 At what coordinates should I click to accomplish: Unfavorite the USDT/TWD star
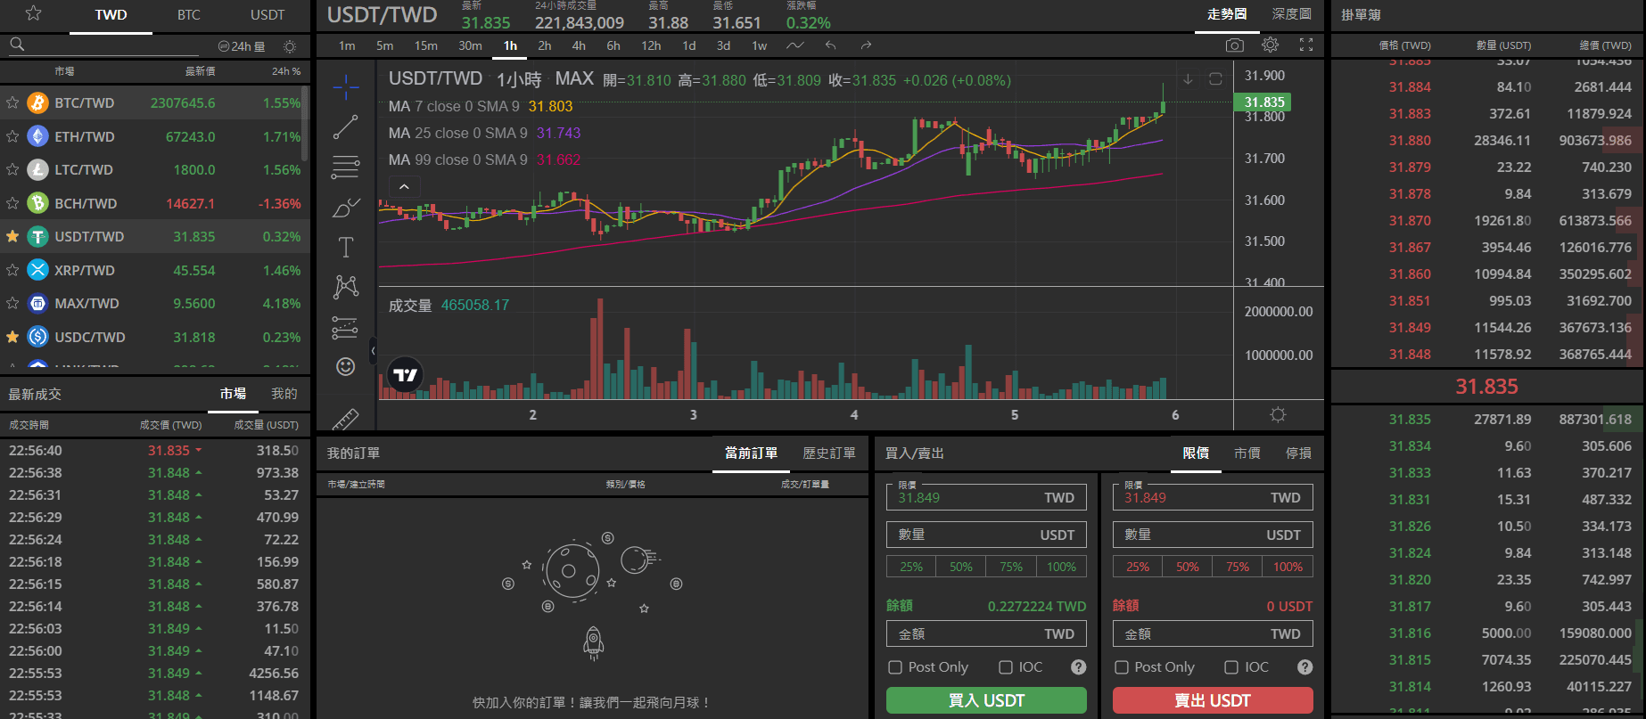pos(12,236)
